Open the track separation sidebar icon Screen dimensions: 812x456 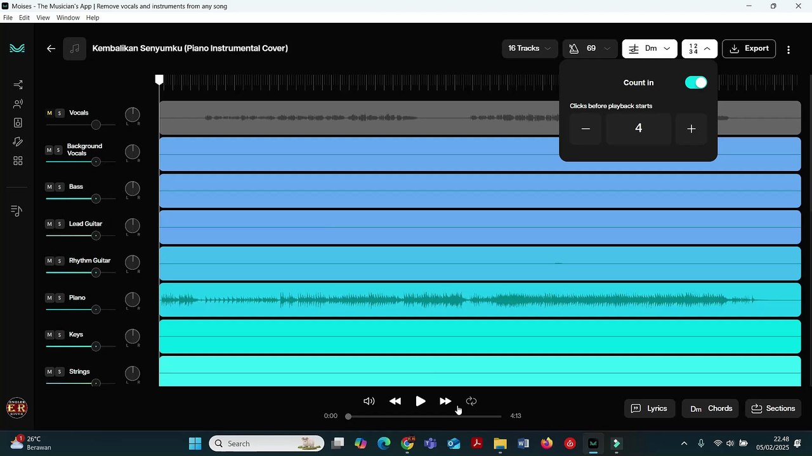click(18, 85)
